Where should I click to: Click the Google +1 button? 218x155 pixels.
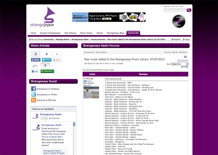(x=57, y=60)
